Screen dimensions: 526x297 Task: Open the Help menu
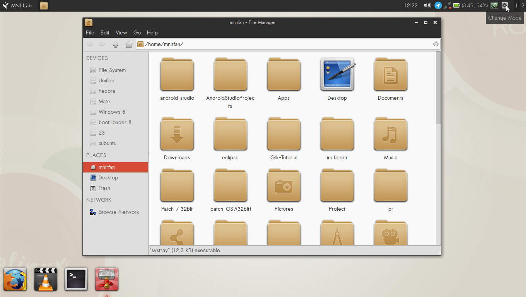[152, 32]
